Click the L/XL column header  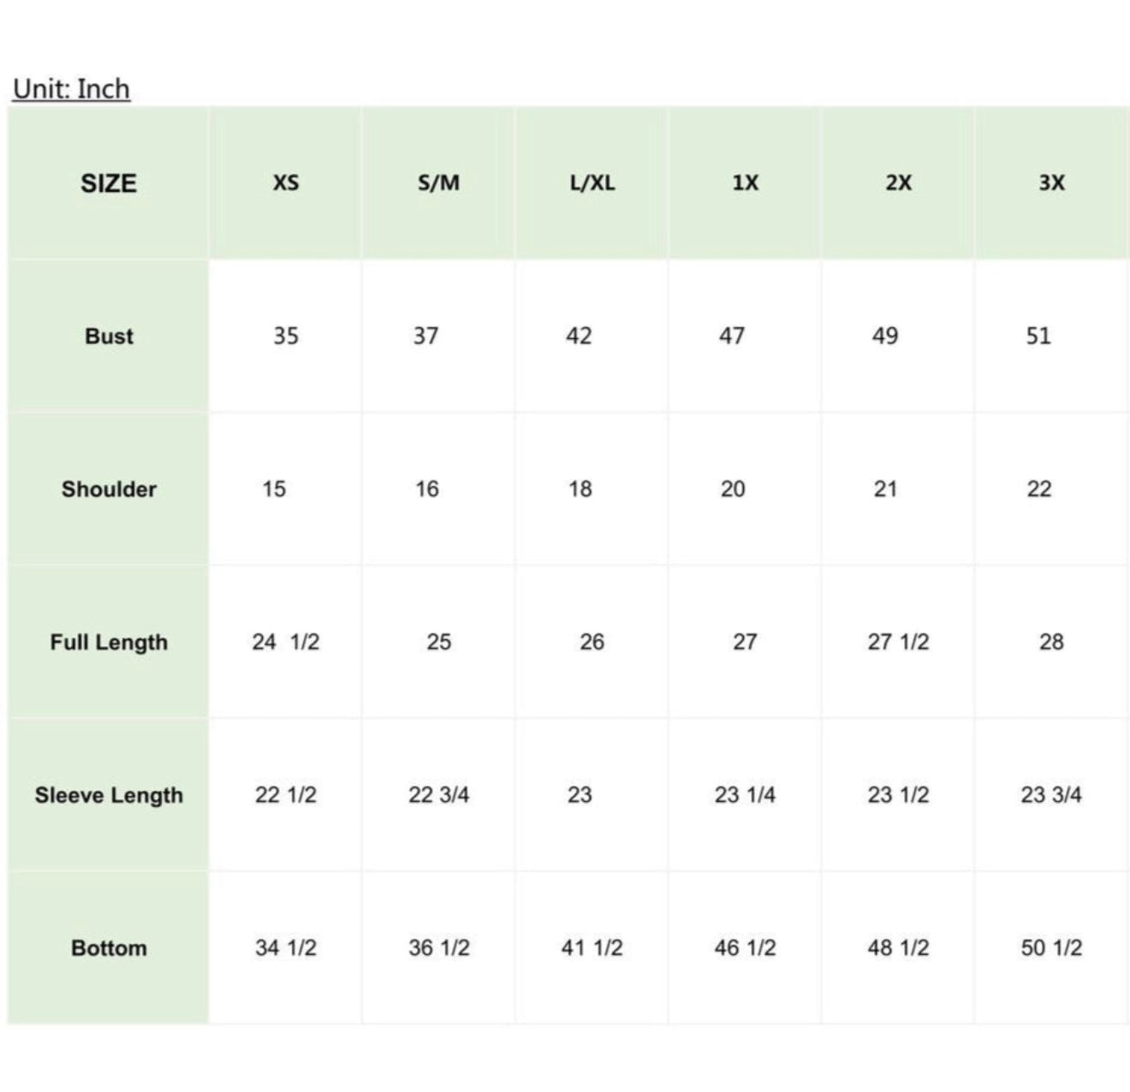[592, 183]
